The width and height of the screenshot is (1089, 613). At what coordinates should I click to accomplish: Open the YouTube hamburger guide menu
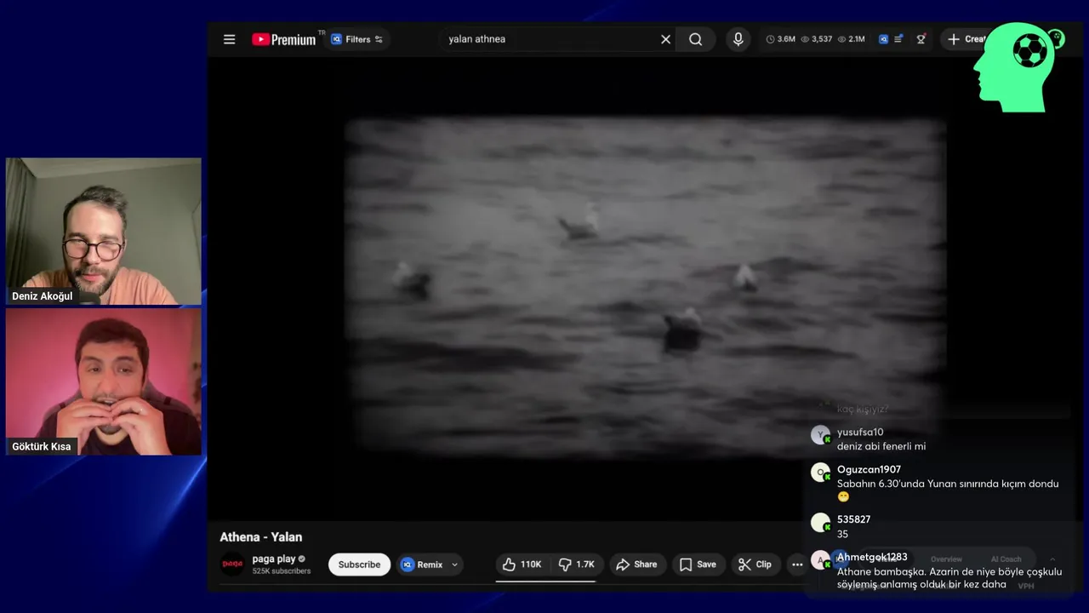pos(229,39)
